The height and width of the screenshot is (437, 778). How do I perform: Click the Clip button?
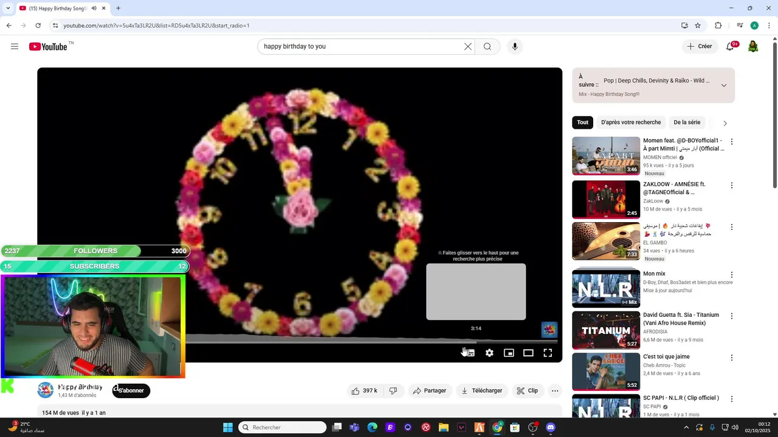tap(528, 391)
